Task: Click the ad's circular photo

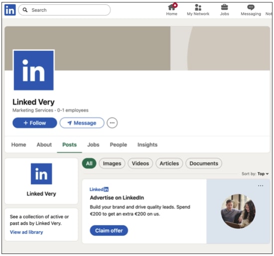Action: point(238,211)
